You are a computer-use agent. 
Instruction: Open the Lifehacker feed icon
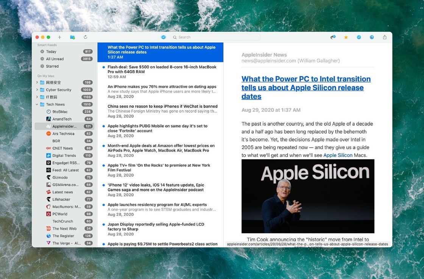[x=49, y=199]
